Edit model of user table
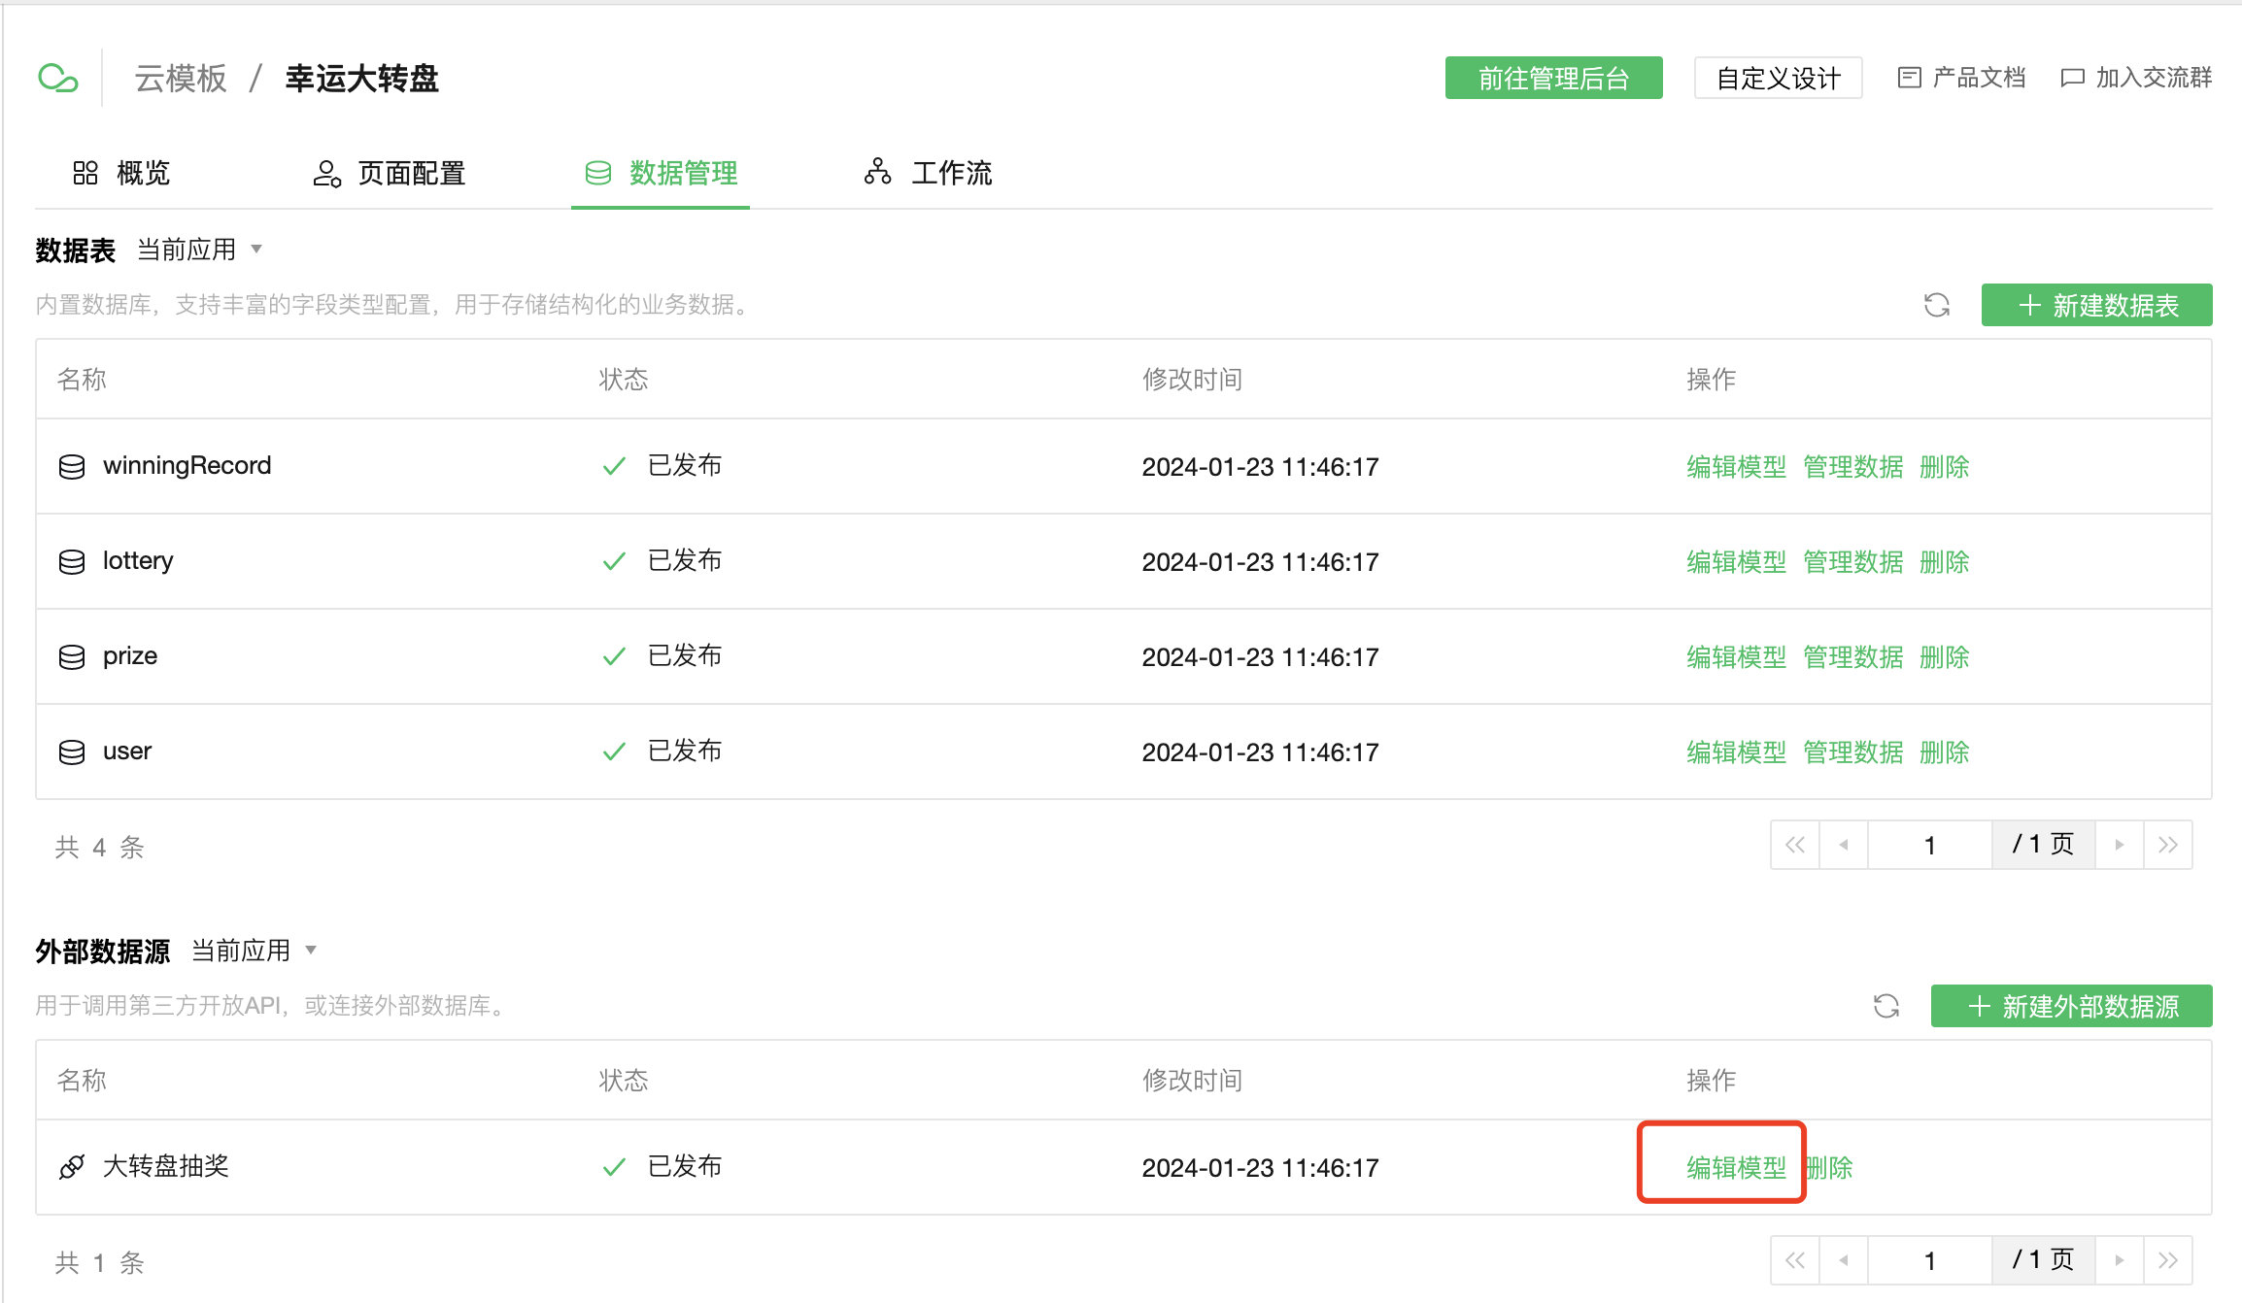The width and height of the screenshot is (2242, 1303). [1736, 752]
